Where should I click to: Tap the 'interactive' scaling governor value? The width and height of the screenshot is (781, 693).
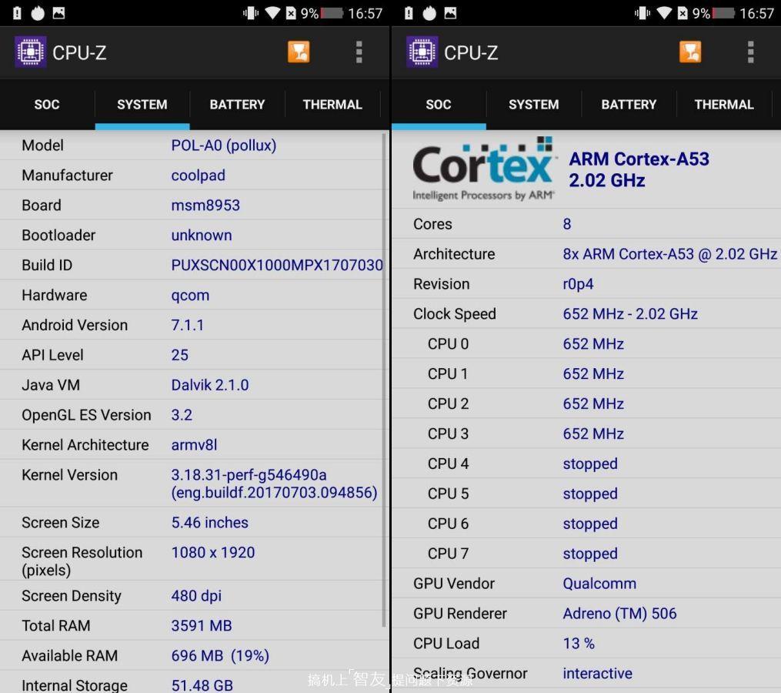597,673
